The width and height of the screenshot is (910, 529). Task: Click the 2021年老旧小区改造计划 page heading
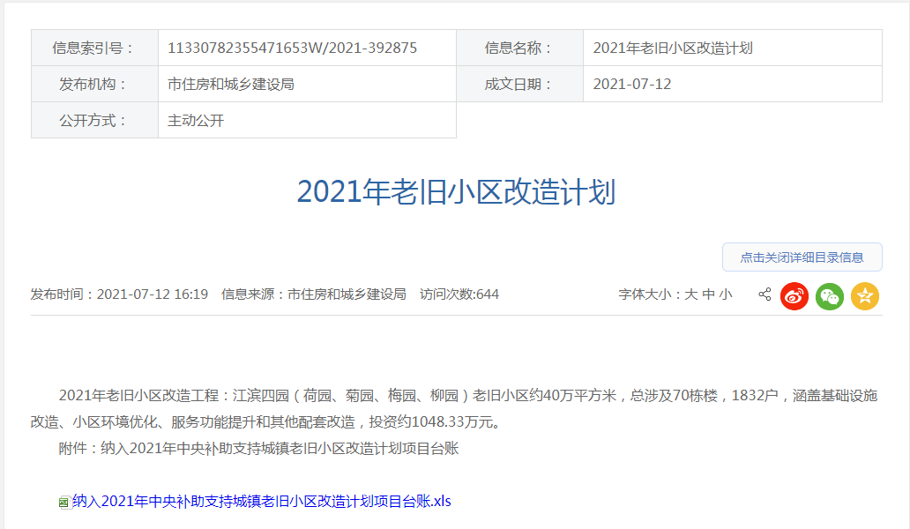pyautogui.click(x=456, y=192)
